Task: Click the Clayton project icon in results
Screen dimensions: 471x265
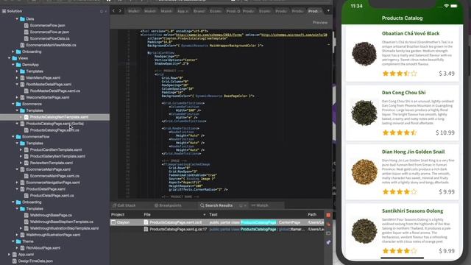Action: point(113,222)
